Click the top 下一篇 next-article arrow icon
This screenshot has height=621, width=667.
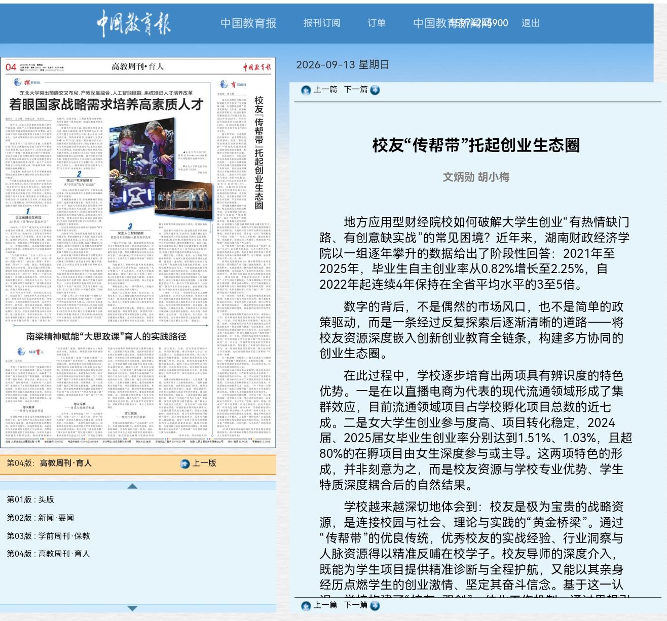click(375, 90)
